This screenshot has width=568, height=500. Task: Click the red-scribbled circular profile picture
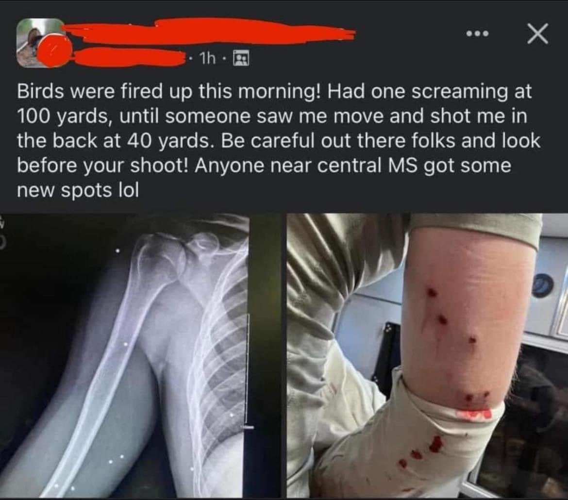[55, 50]
